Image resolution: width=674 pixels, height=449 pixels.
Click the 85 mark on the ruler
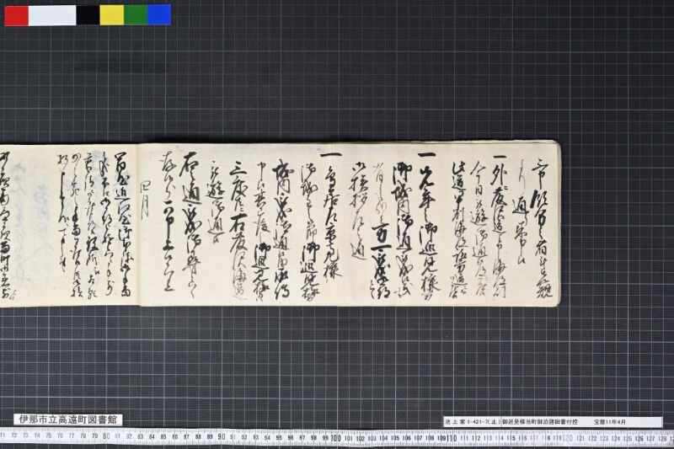pyautogui.click(x=163, y=437)
